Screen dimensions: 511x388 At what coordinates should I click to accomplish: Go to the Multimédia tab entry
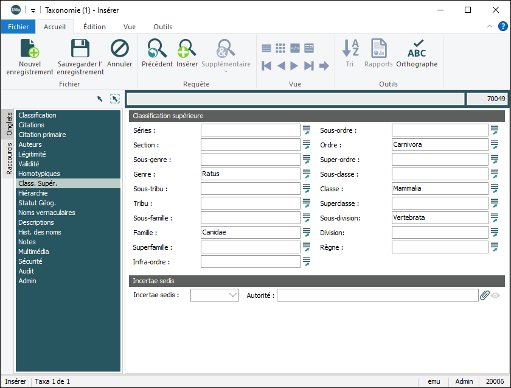click(33, 252)
